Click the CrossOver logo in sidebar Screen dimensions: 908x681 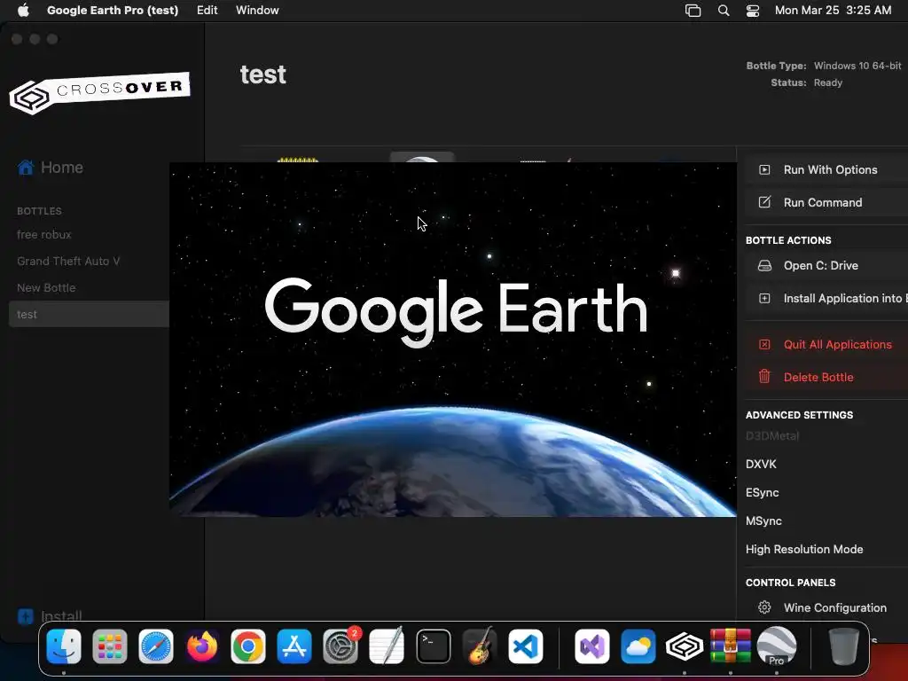(99, 92)
